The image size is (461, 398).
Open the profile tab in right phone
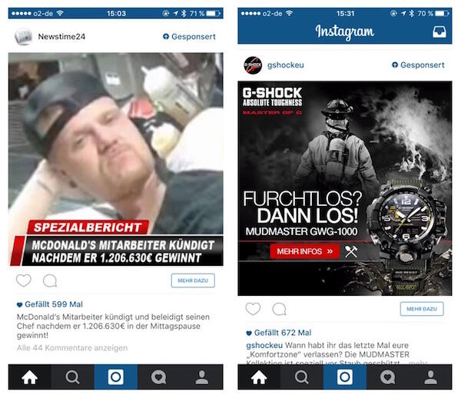pos(431,377)
